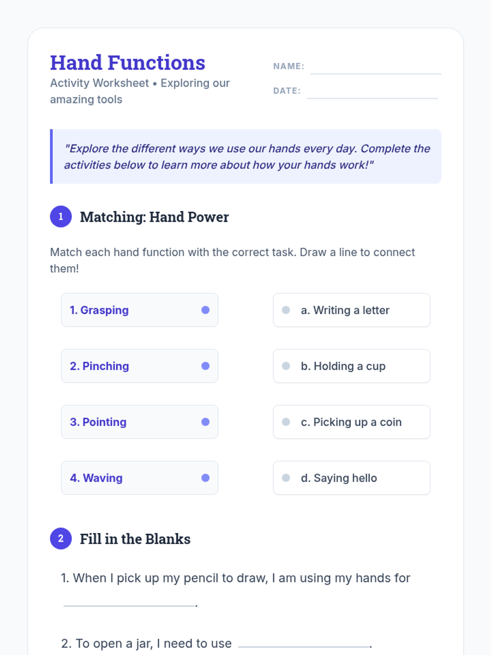Image resolution: width=491 pixels, height=655 pixels.
Task: Choose the Picking up a coin card
Action: (351, 422)
